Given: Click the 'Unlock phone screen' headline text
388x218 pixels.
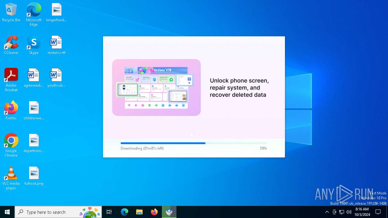Looking at the screenshot, I should coord(239,88).
